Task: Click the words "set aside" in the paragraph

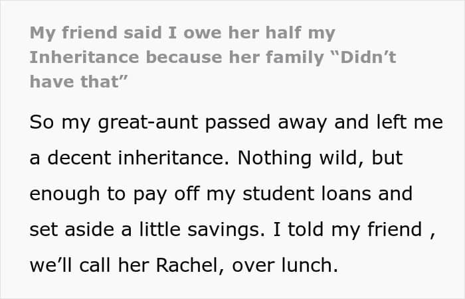Action: 72,230
